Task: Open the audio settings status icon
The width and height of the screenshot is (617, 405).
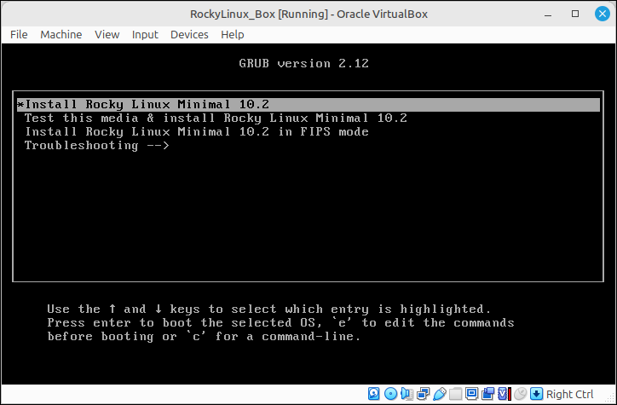Action: click(407, 394)
